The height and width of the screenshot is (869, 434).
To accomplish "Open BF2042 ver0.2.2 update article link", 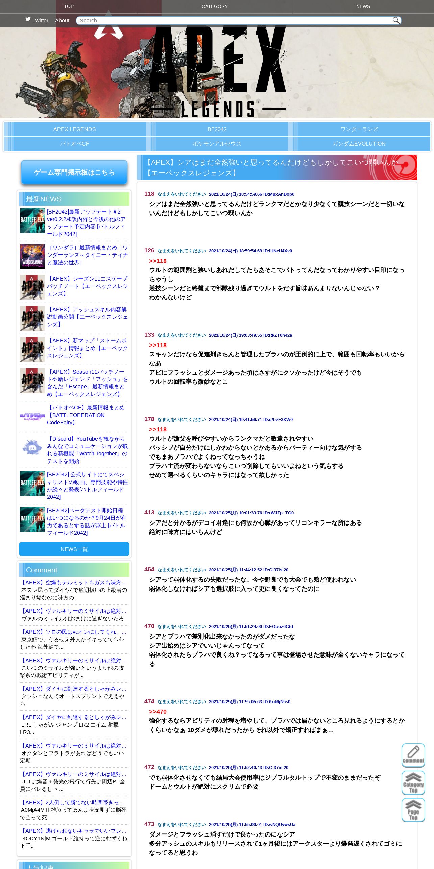I will click(x=87, y=223).
